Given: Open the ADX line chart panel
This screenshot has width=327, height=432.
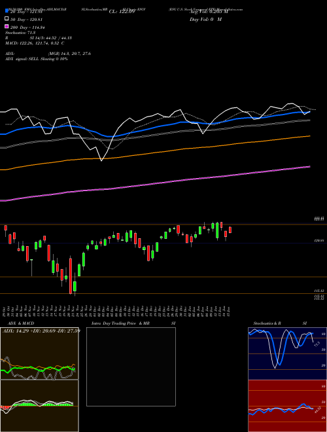Looking at the screenshot, I should (x=39, y=353).
